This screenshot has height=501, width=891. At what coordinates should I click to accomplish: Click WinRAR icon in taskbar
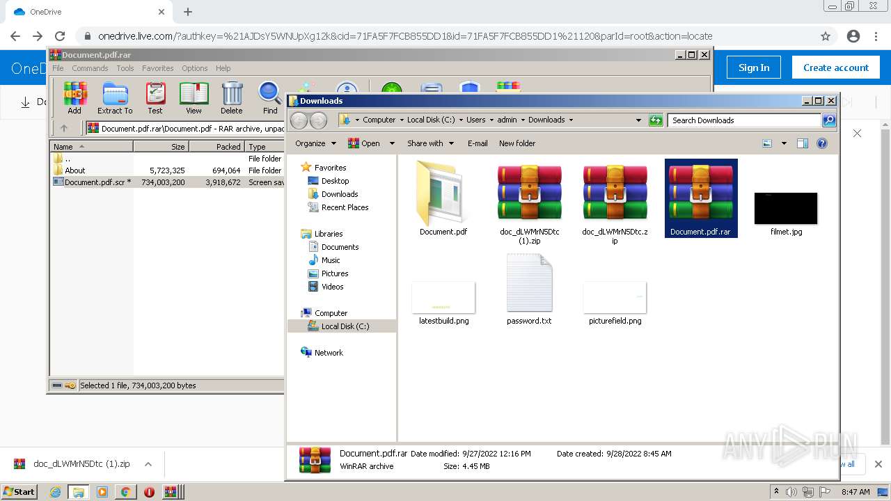pyautogui.click(x=171, y=492)
